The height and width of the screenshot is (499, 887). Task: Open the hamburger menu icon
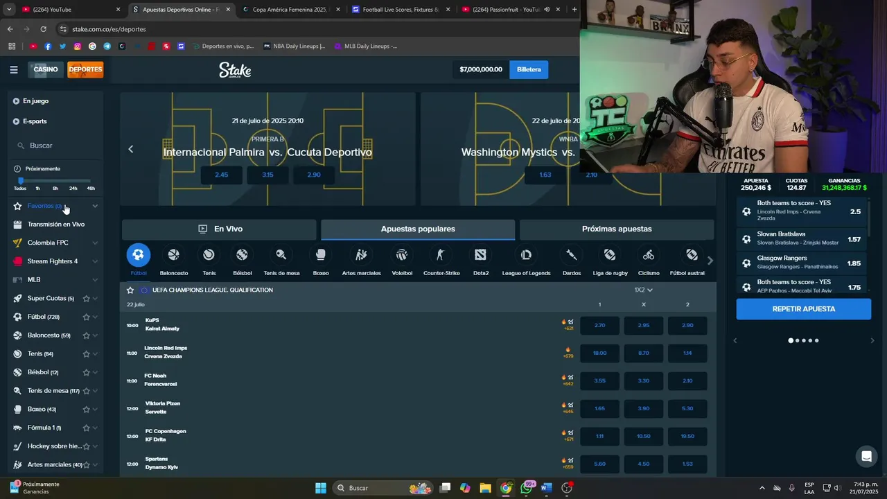tap(14, 69)
